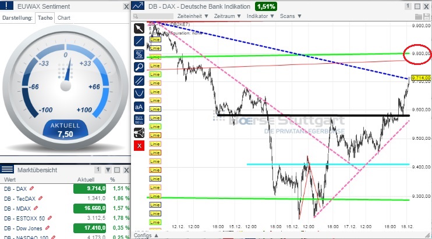The width and height of the screenshot is (432, 239).
Task: Click the '1' group button in chart window
Action: point(408,6)
